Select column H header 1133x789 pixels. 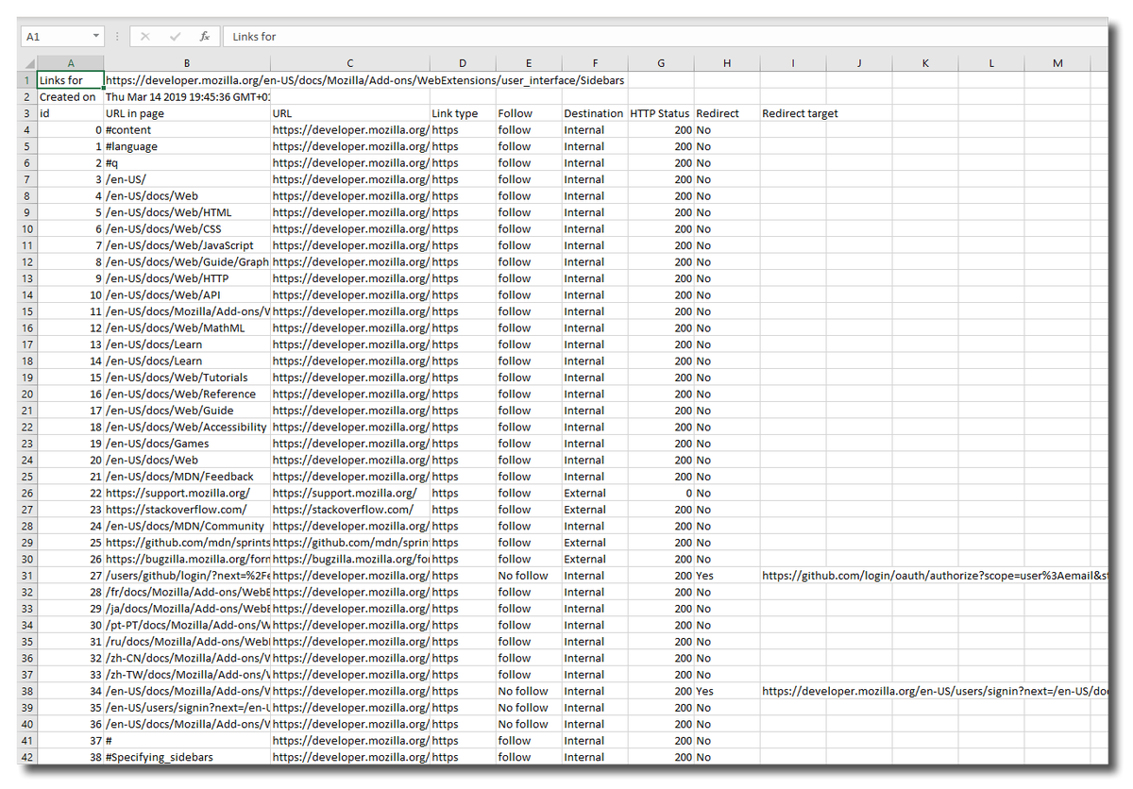tap(727, 63)
